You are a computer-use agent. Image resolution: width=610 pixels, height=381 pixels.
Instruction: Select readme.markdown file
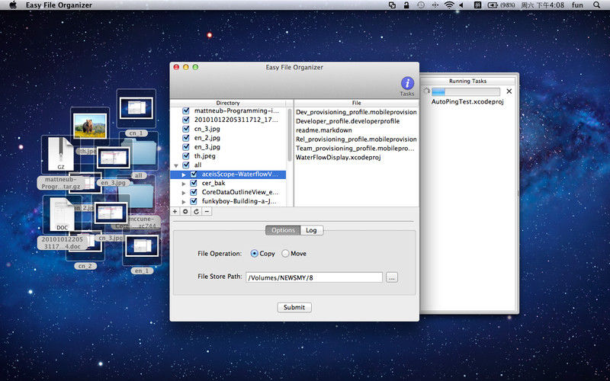pos(323,130)
